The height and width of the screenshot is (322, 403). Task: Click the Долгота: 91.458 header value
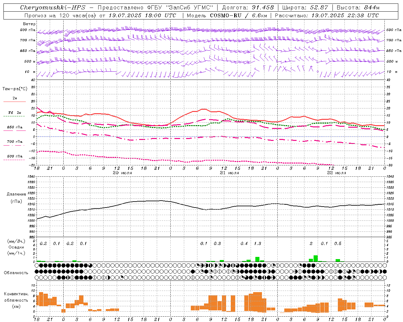248,8
